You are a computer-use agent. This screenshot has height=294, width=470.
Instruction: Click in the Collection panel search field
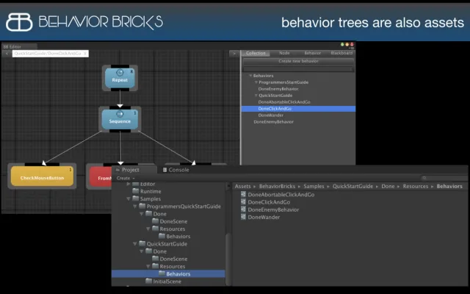(298, 69)
